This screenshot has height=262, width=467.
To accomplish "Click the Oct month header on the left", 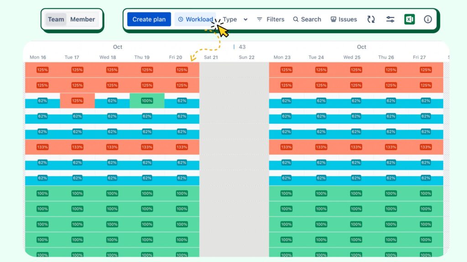I will click(x=118, y=47).
